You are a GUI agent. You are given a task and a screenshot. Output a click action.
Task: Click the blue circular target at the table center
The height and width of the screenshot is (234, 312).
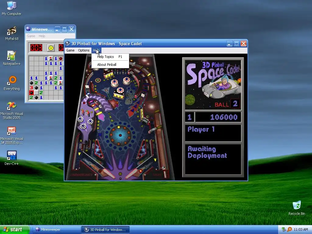coord(120,135)
